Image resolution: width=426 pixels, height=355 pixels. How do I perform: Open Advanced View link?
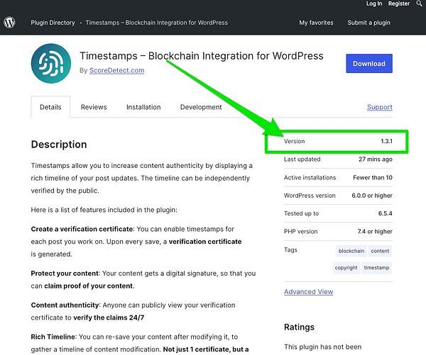point(309,292)
